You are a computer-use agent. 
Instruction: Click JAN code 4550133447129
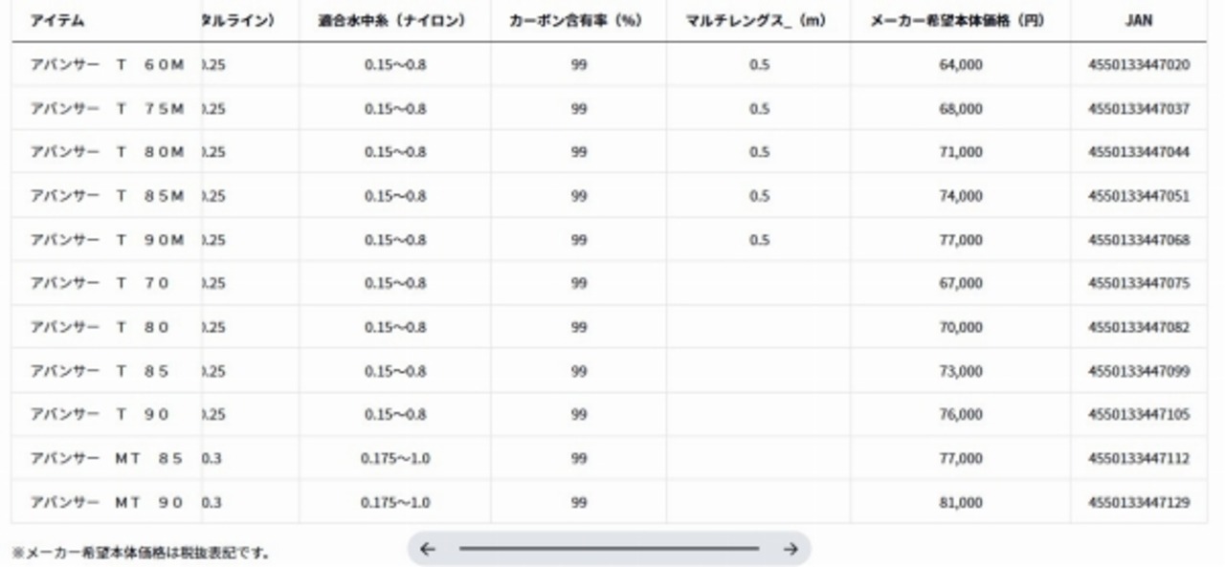(1139, 502)
